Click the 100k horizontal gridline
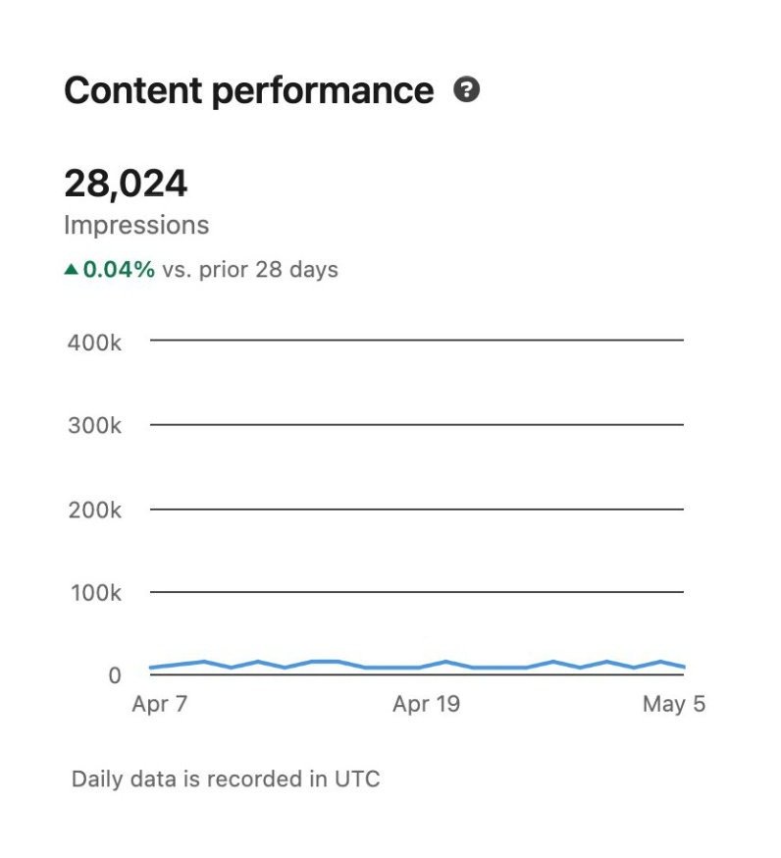The width and height of the screenshot is (781, 858). point(417,592)
